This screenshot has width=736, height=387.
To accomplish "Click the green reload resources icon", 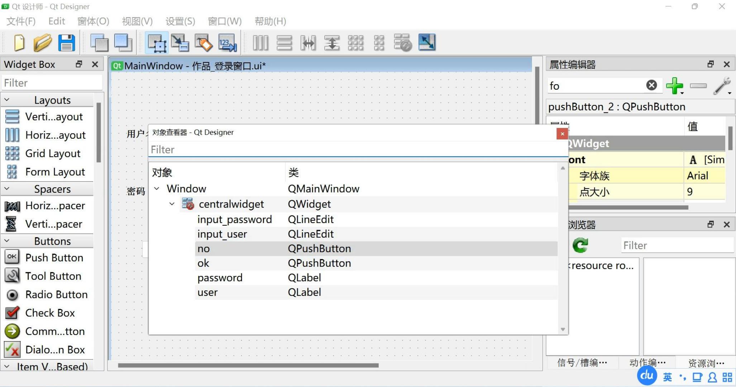I will click(x=580, y=245).
